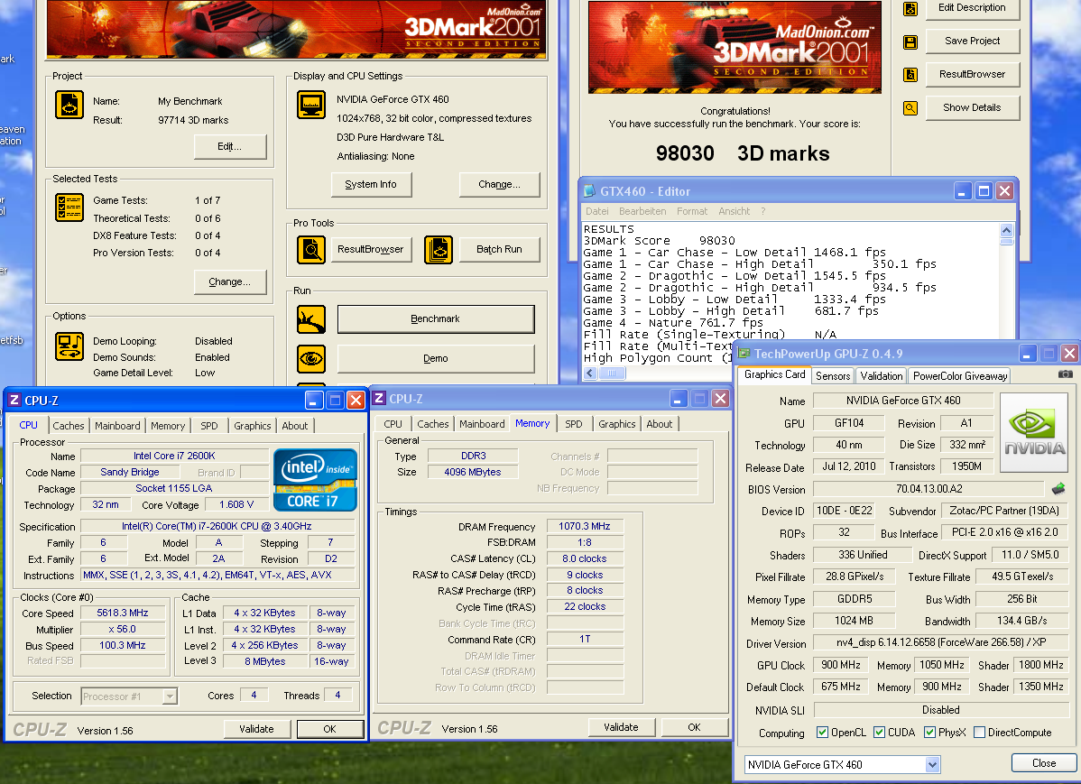Click the Project icon in 3DMark
The width and height of the screenshot is (1081, 784).
pos(69,104)
